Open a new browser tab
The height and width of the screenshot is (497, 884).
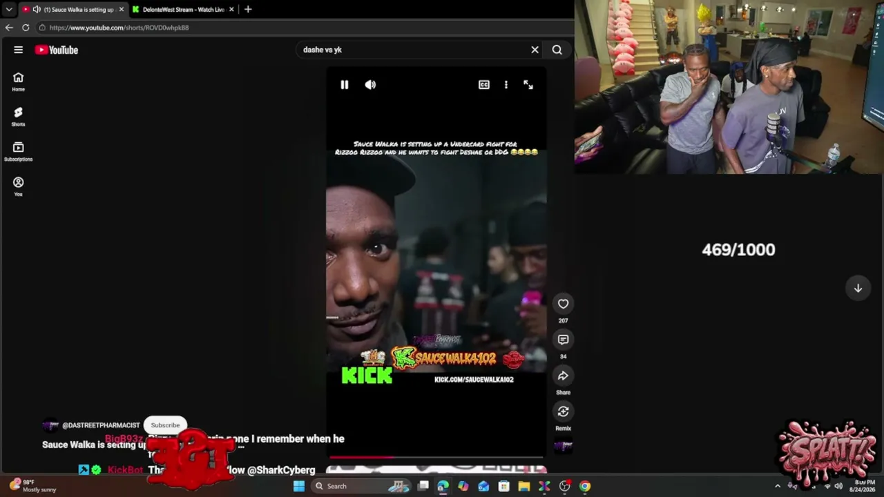tap(248, 10)
